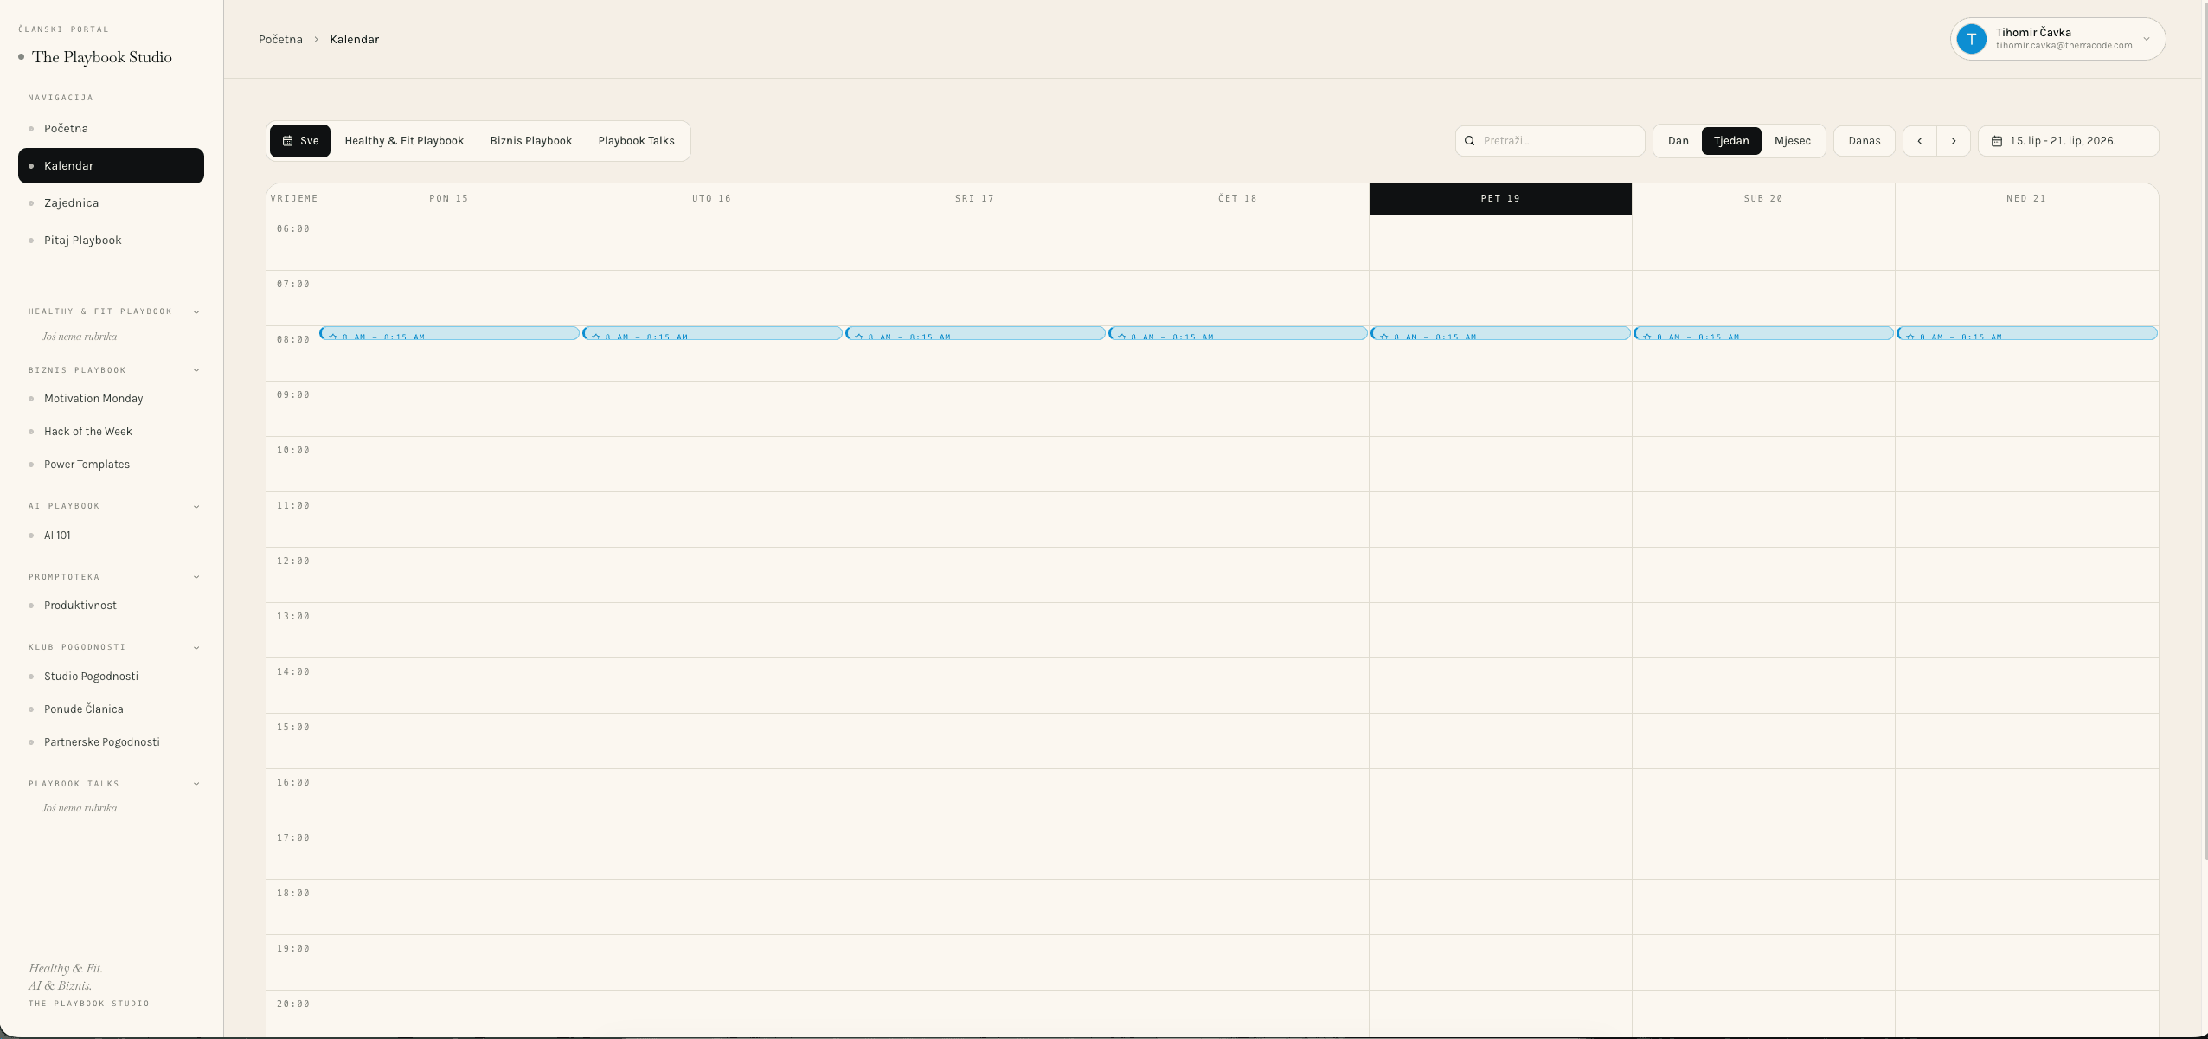This screenshot has height=1039, width=2208.
Task: Click Početna breadcrumb link
Action: tap(280, 40)
